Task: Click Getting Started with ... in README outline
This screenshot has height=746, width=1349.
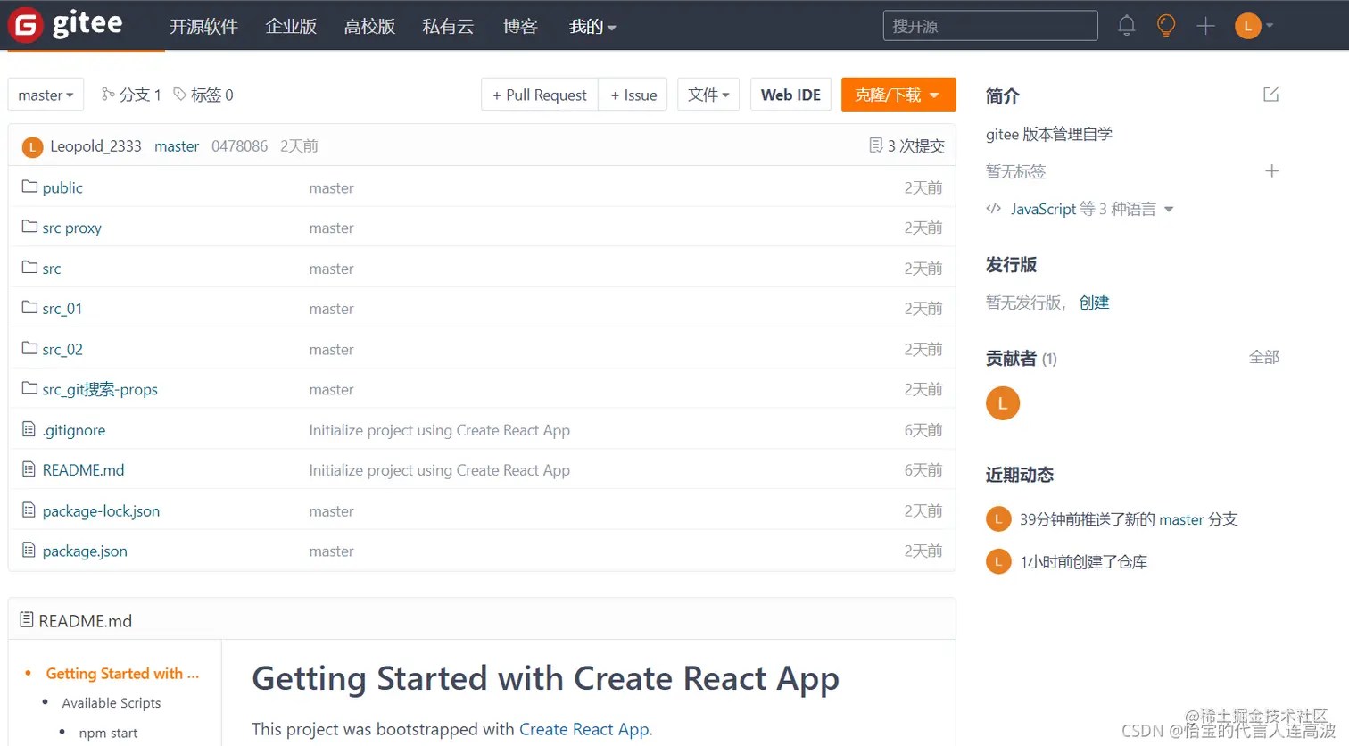Action: pos(122,674)
